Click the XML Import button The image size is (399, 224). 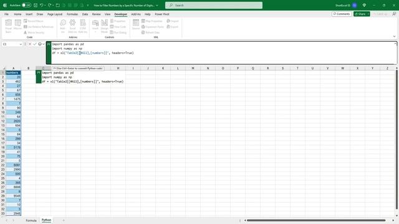tap(173, 21)
